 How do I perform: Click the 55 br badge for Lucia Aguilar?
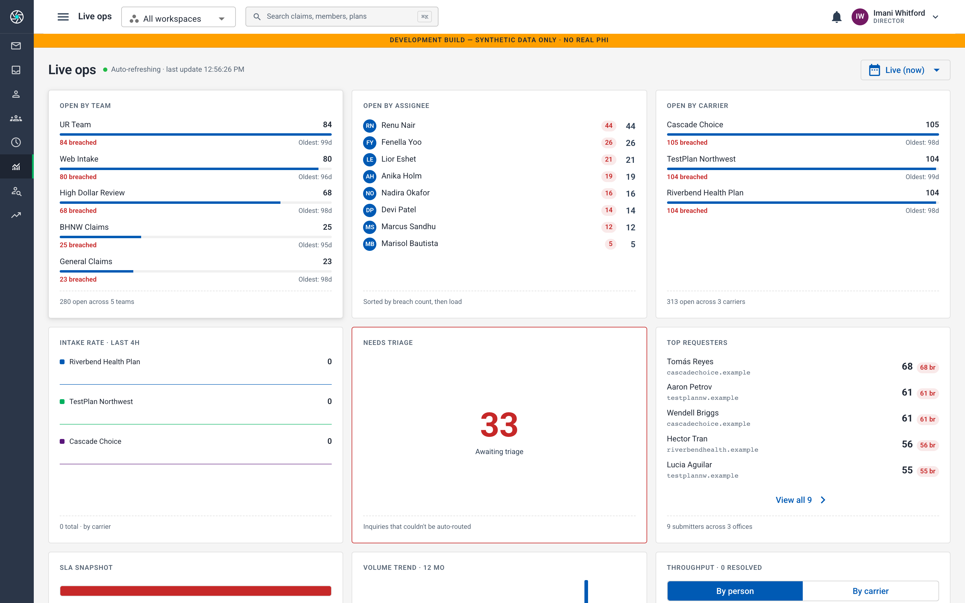[928, 471]
